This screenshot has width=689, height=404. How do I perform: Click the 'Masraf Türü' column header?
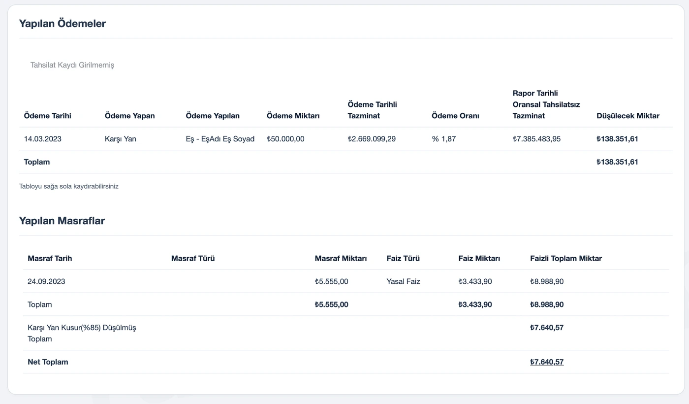click(193, 258)
